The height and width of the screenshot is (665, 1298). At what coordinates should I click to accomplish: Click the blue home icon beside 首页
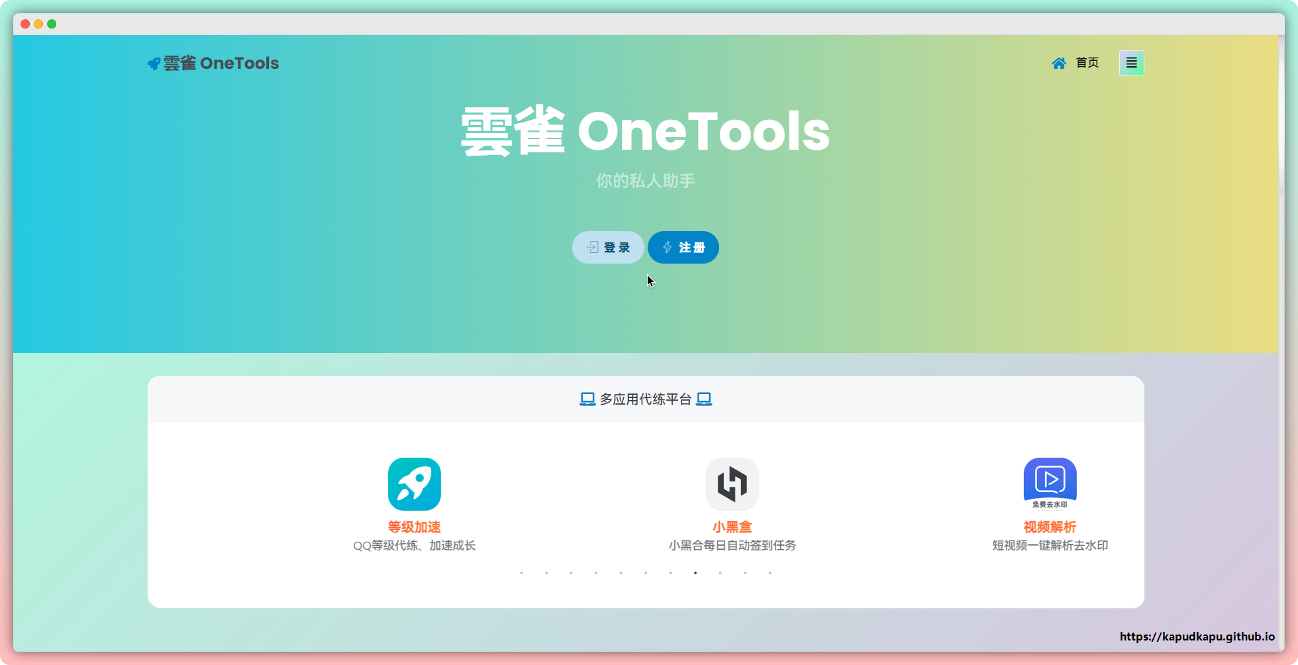pos(1059,63)
